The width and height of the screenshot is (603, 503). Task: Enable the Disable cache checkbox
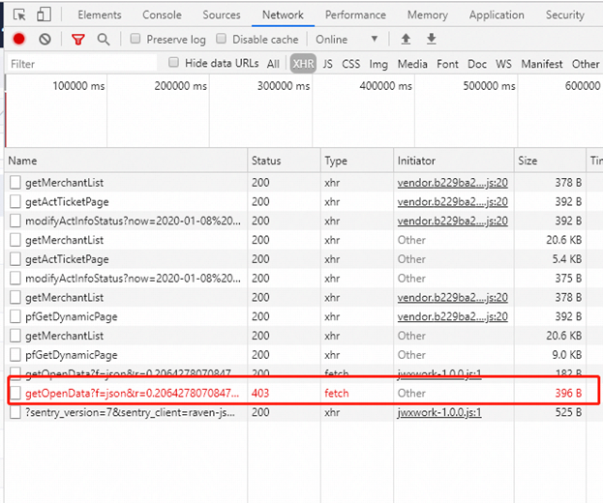(x=221, y=39)
